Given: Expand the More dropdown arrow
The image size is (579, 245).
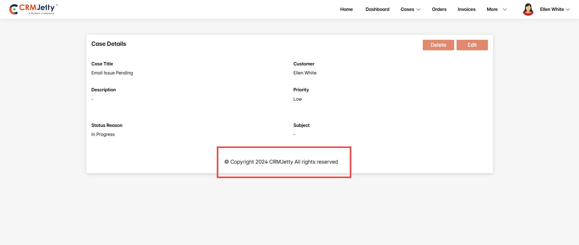Looking at the screenshot, I should click(505, 10).
